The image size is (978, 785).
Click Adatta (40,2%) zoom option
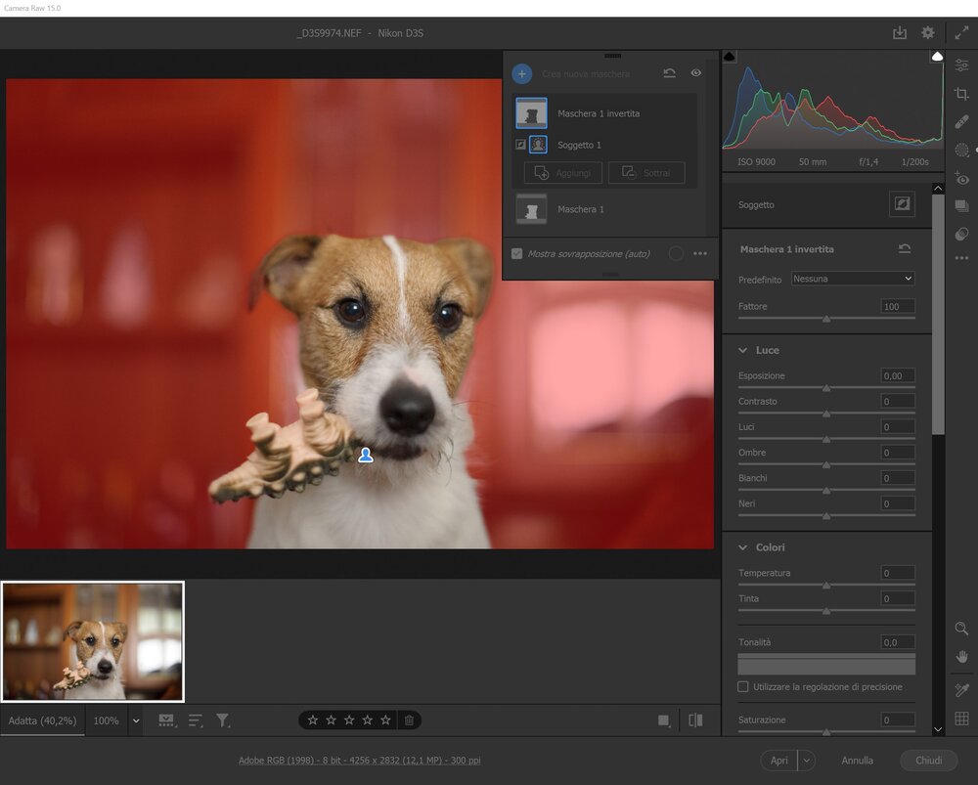click(42, 720)
